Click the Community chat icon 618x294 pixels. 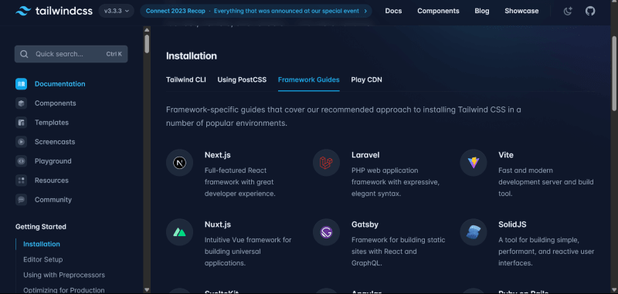[22, 200]
